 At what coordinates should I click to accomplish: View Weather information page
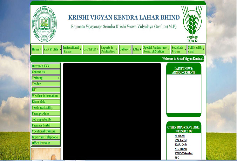point(46,96)
